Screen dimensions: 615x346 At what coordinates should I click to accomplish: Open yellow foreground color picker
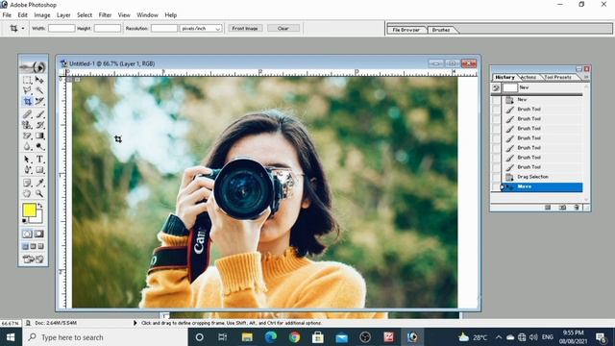point(29,210)
